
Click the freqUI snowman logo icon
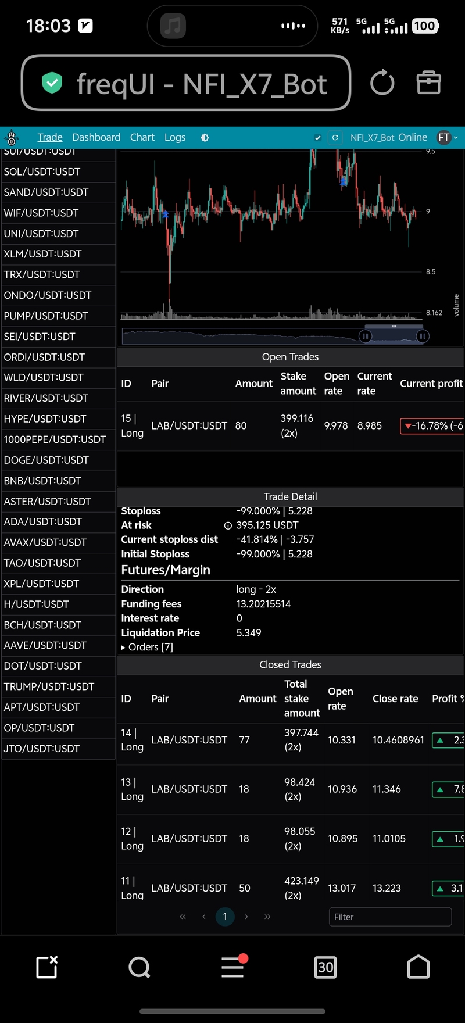coord(12,138)
